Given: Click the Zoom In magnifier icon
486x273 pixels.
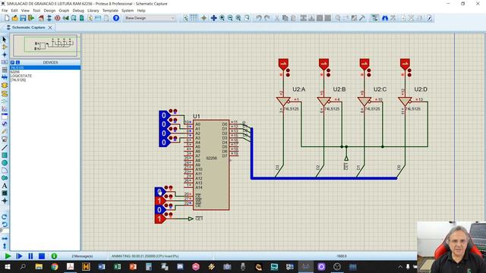Looking at the screenshot, I should [x=222, y=18].
